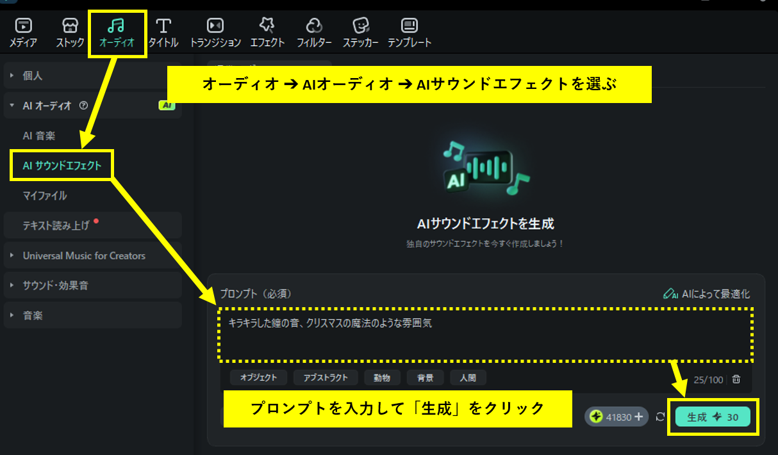Screen dimensions: 778x455
Task: Enable the 背景 prompt tag
Action: pos(425,378)
